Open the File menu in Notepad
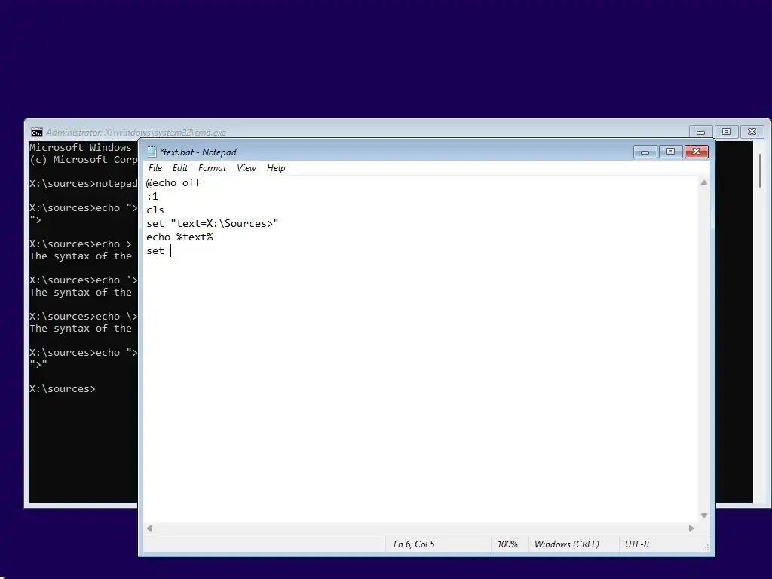The image size is (772, 579). tap(155, 168)
